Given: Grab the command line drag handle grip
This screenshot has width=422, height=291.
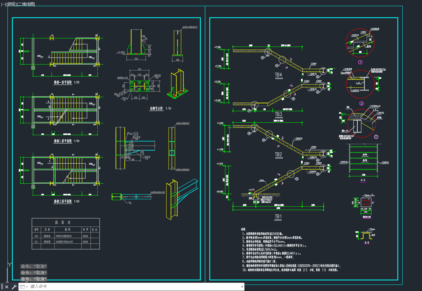Looking at the screenshot, I should (x=2, y=287).
